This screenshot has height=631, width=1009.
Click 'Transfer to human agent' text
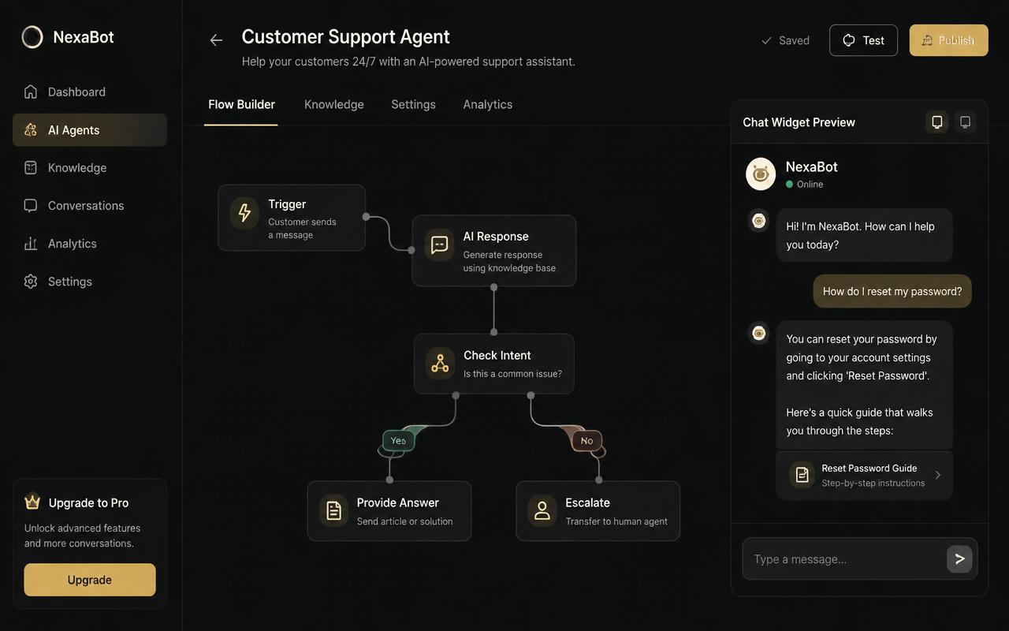pos(616,521)
